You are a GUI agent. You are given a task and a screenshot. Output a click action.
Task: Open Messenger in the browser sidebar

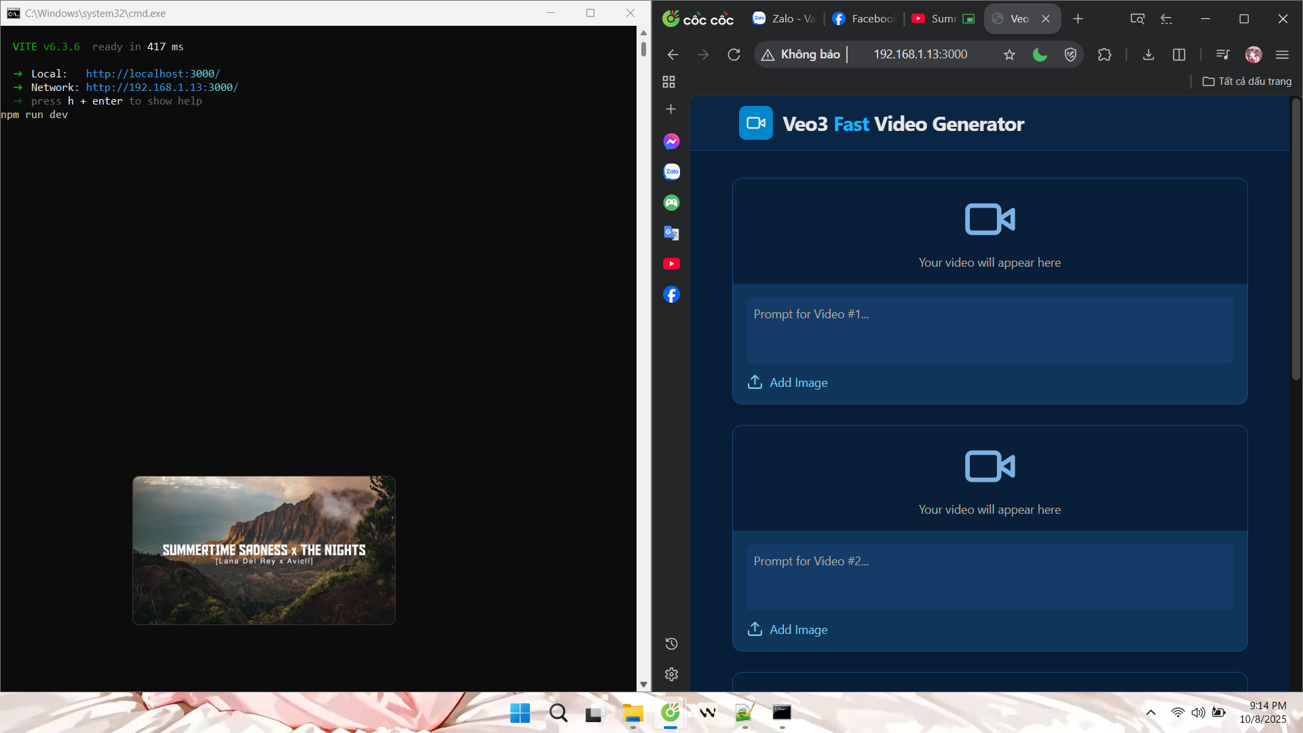[671, 141]
